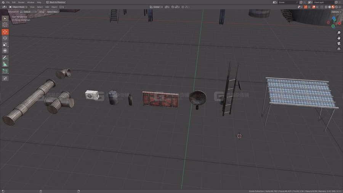This screenshot has height=193, width=343.
Task: Open the Help menu
Action: click(x=39, y=2)
